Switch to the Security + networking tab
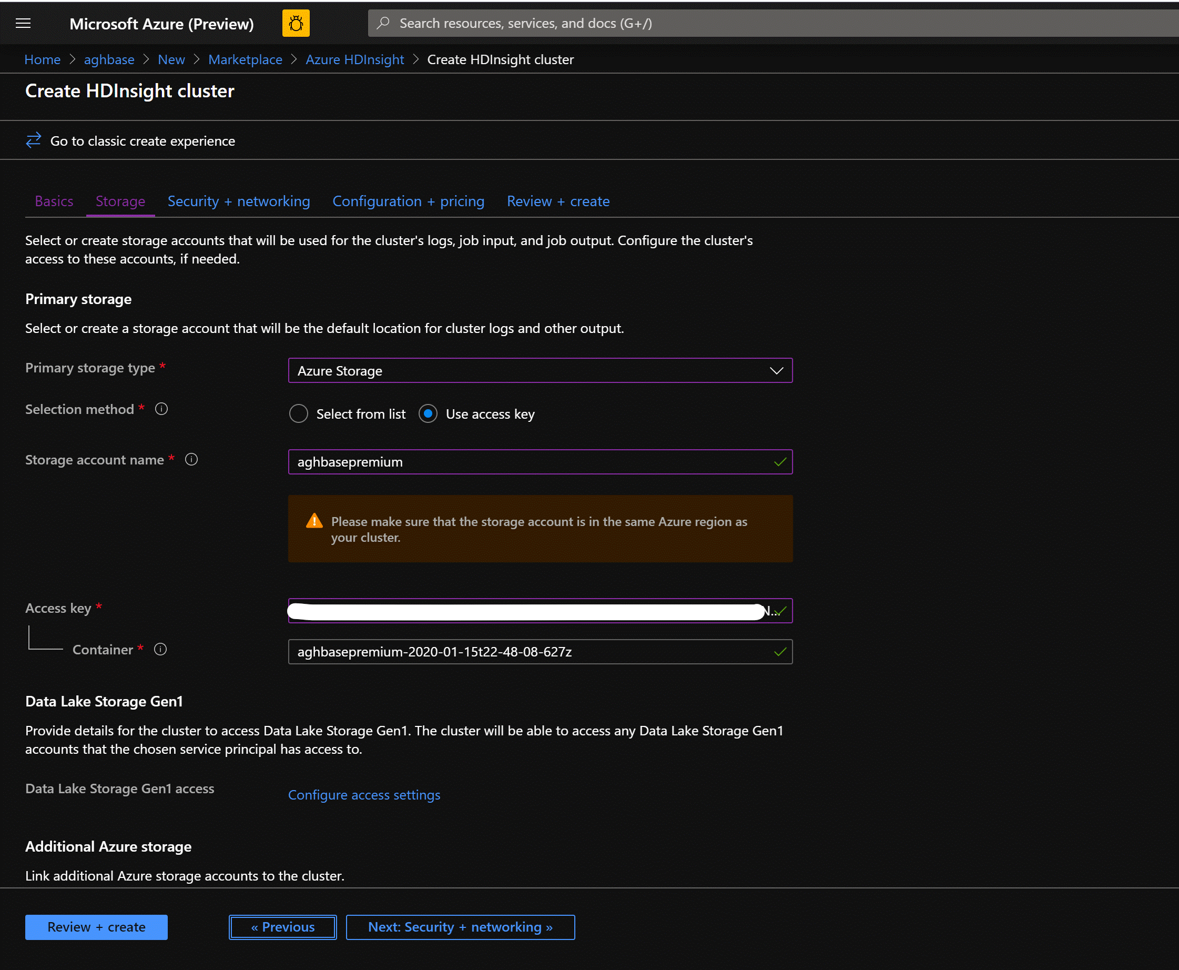1179x970 pixels. pos(238,201)
